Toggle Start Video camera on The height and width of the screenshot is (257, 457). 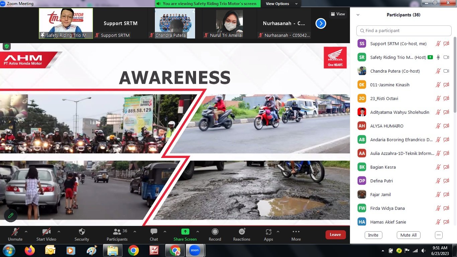tap(46, 232)
